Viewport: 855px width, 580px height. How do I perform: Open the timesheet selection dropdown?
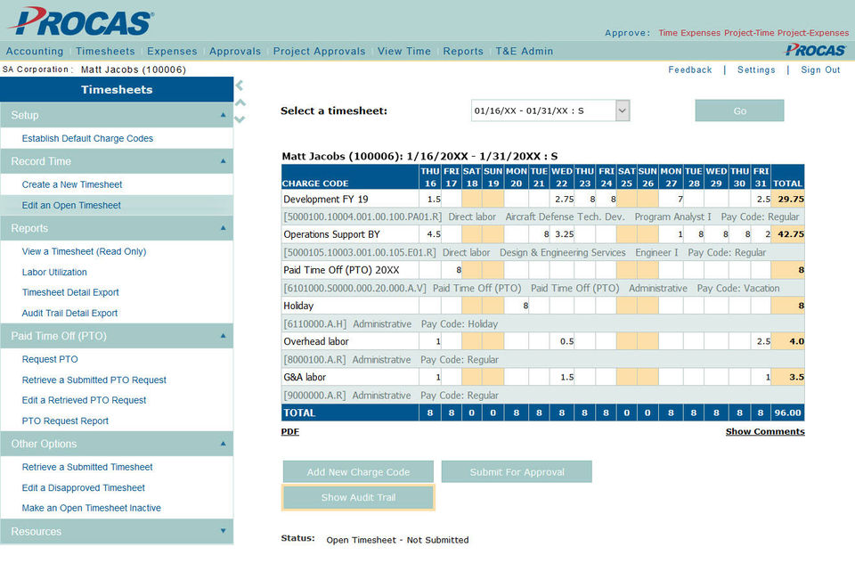point(623,110)
